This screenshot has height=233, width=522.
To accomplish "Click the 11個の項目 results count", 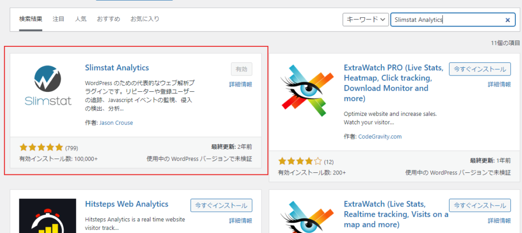I will (505, 43).
